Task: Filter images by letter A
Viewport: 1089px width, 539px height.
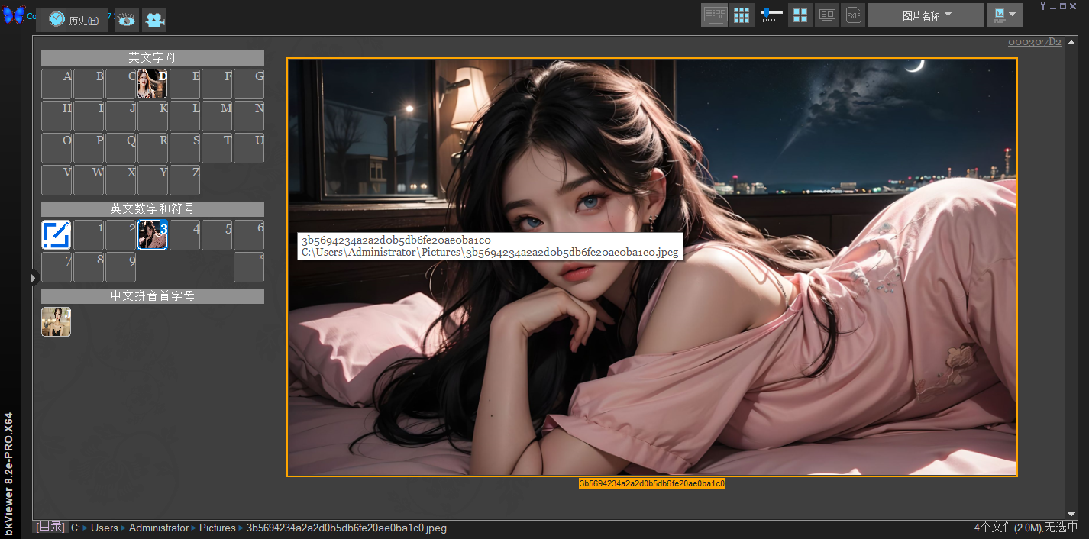Action: (56, 83)
